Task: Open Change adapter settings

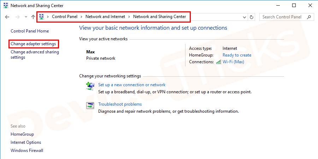Action: click(33, 44)
